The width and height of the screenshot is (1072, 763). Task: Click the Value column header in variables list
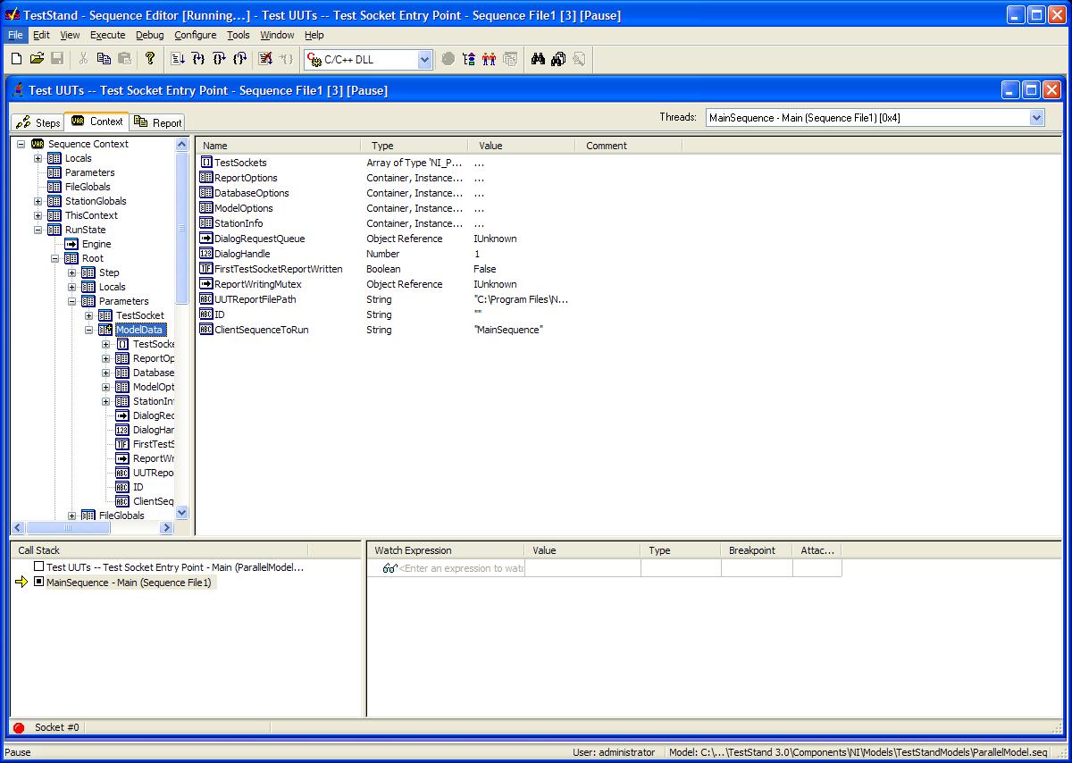[522, 146]
